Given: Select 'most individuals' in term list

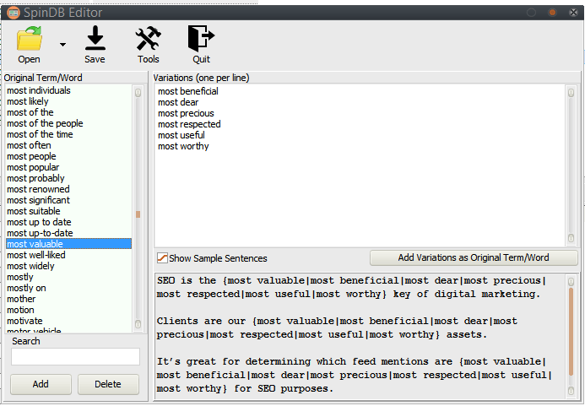Looking at the screenshot, I should (x=68, y=90).
